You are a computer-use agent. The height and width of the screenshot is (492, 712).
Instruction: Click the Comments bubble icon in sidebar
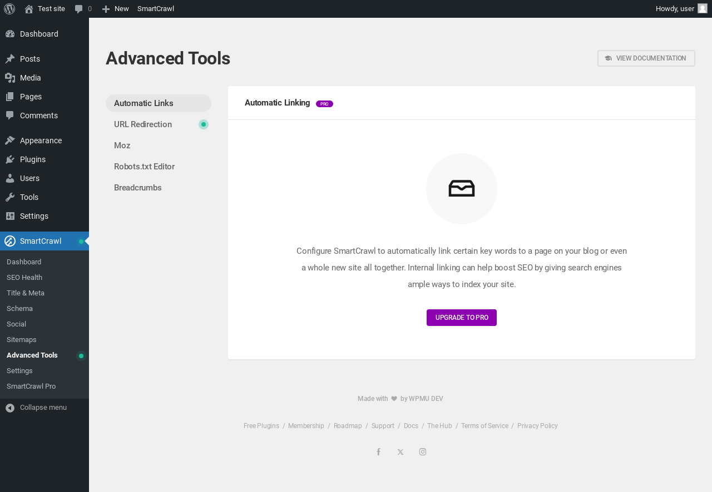10,116
